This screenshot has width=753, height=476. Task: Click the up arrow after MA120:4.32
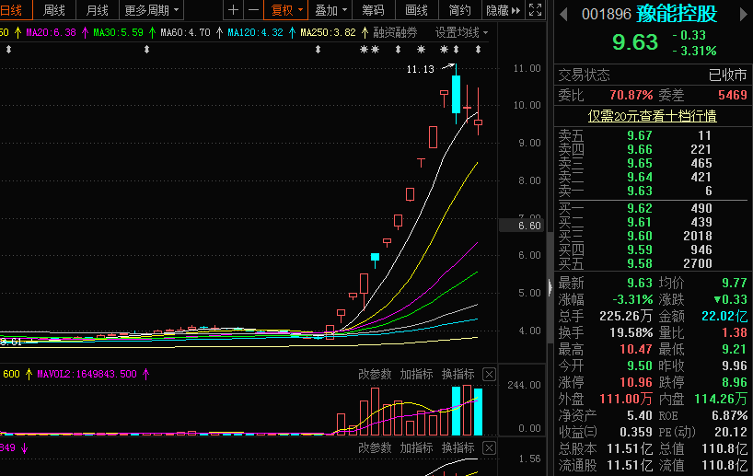292,32
